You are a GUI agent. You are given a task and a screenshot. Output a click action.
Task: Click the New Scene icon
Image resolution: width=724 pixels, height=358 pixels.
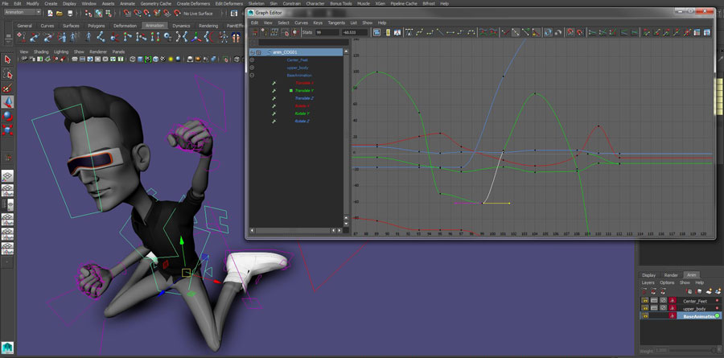(50, 13)
